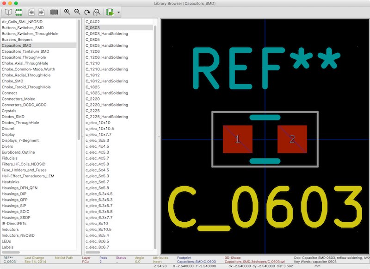370x269 pixels.
Task: Click the Sep 14, 2014 last change value
Action: point(35,262)
